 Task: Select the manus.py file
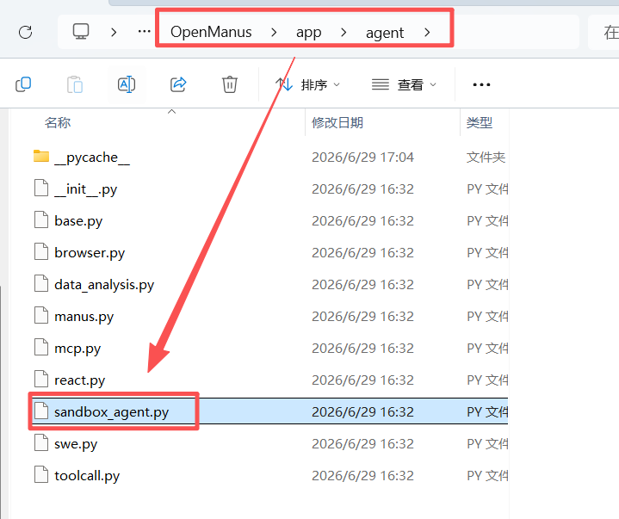(x=84, y=317)
